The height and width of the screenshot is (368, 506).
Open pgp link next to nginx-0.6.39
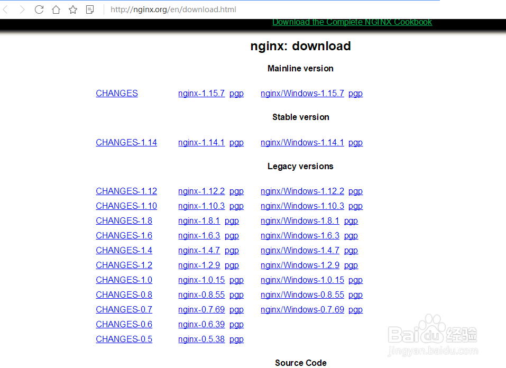coord(236,325)
